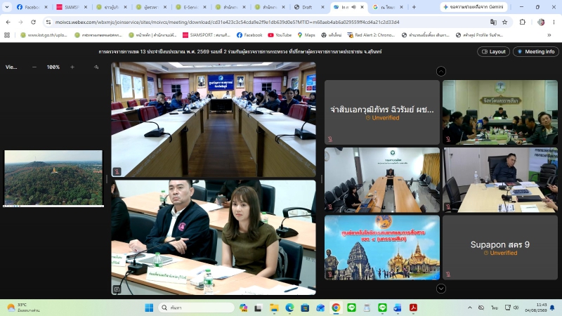The height and width of the screenshot is (316, 562).
Task: Page down the participant video grid
Action: pos(441,289)
